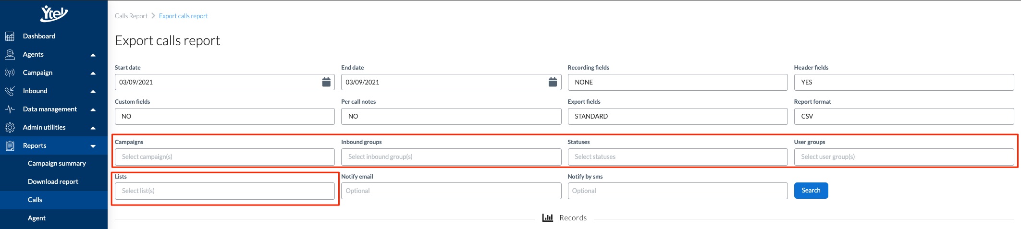Expand the Agents menu arrow
This screenshot has height=229, width=1021.
click(93, 55)
